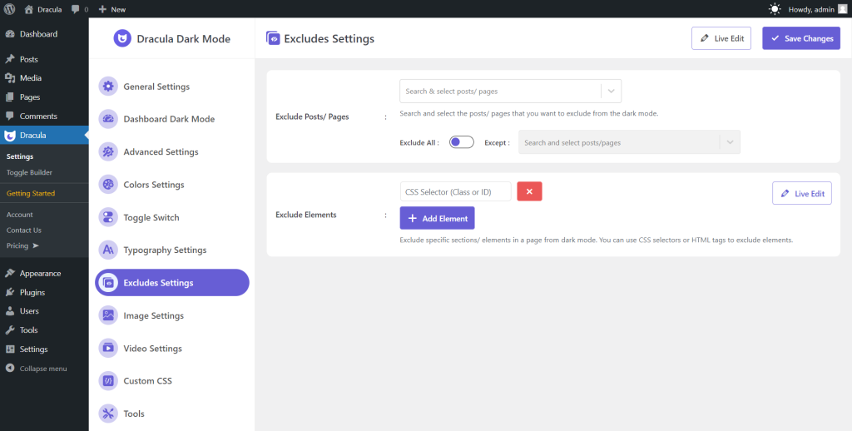The width and height of the screenshot is (852, 431).
Task: Click the Colors Settings palette icon
Action: [x=108, y=184]
